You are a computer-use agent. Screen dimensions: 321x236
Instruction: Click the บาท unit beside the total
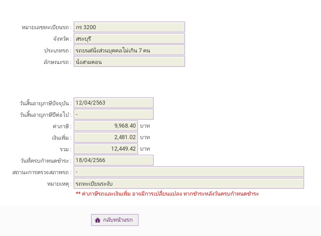click(145, 149)
